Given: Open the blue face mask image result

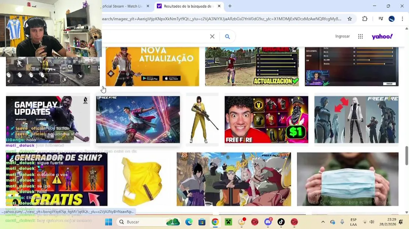Looking at the screenshot, I should coord(348,179).
